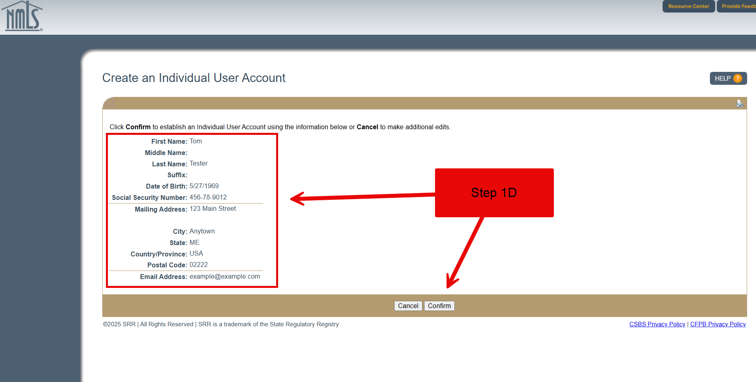
Task: Click the red Step 1D callout box
Action: [x=494, y=193]
